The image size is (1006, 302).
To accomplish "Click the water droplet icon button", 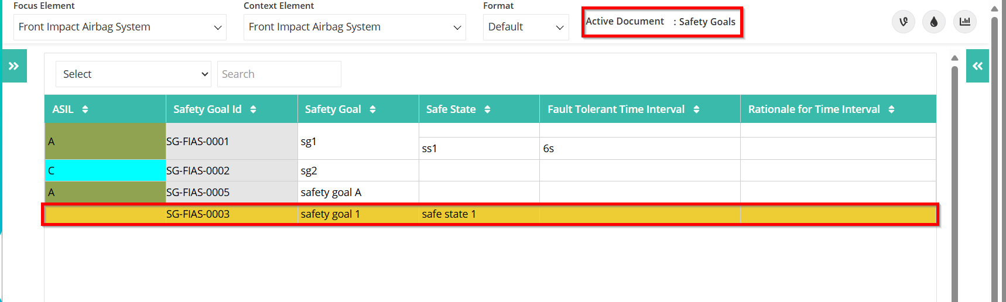I will point(934,22).
